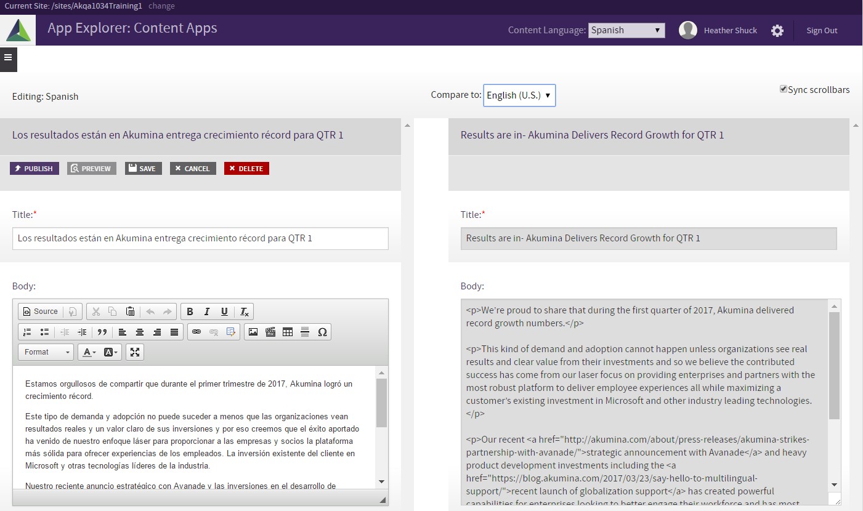This screenshot has height=511, width=863.
Task: Open settings gear in header
Action: (x=777, y=31)
